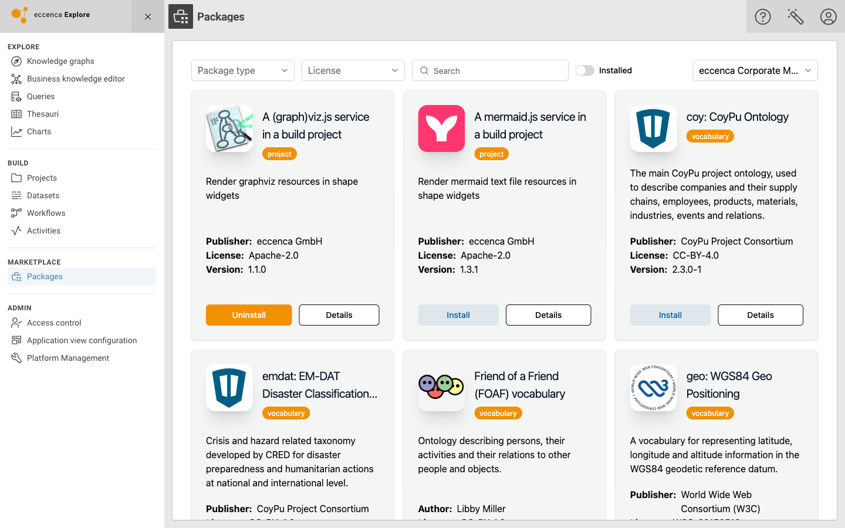Click the Packages header basket icon

(x=181, y=16)
